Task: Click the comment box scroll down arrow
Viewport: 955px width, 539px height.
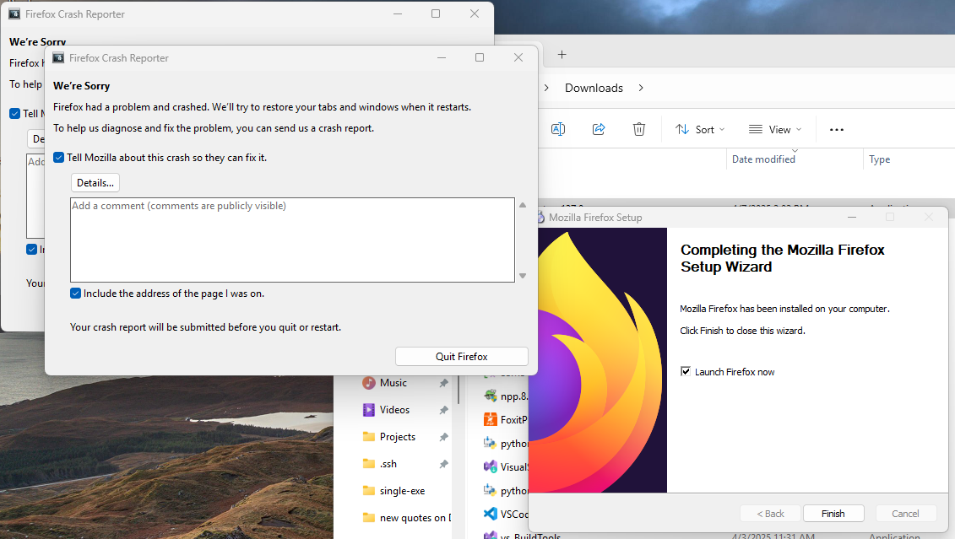Action: (x=523, y=276)
